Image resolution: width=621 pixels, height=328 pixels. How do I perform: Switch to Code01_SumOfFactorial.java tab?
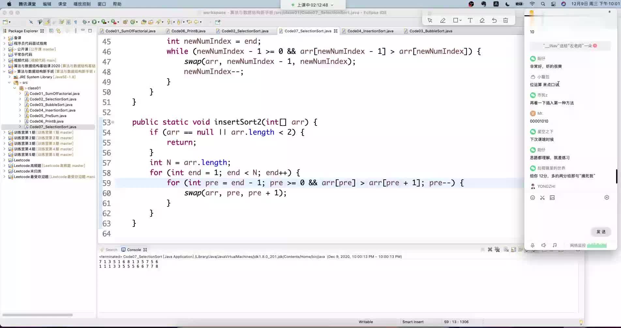point(130,31)
